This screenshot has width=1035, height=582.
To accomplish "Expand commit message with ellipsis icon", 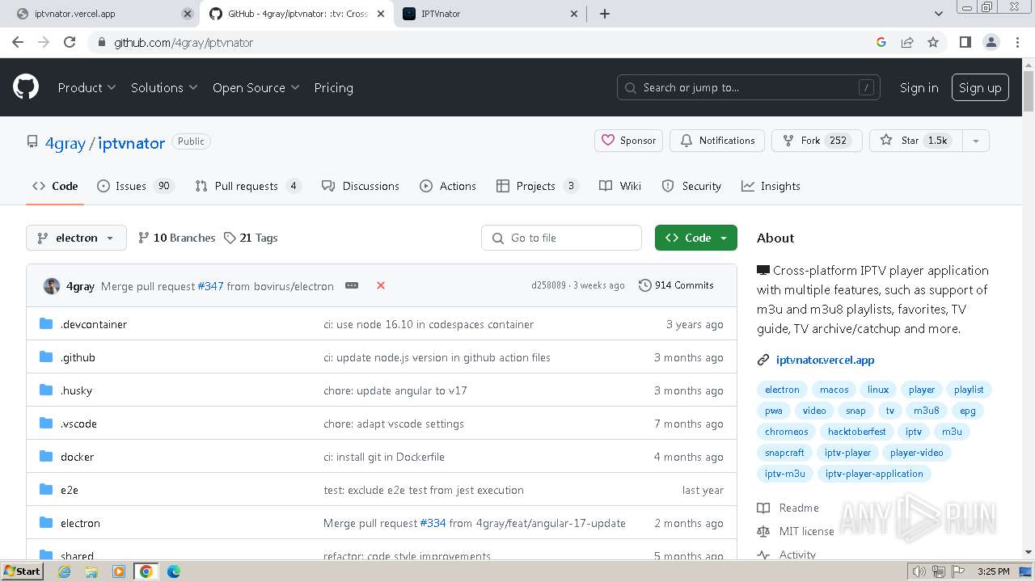I will [x=352, y=285].
